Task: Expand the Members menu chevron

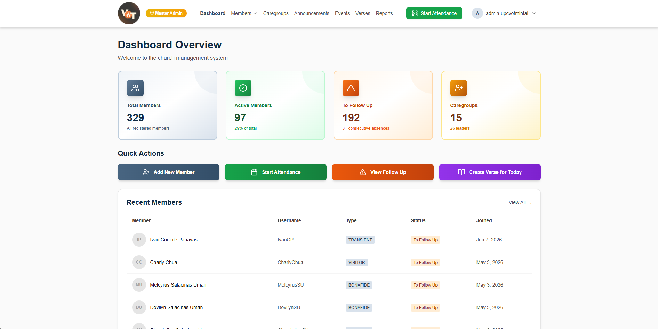Action: (x=255, y=13)
